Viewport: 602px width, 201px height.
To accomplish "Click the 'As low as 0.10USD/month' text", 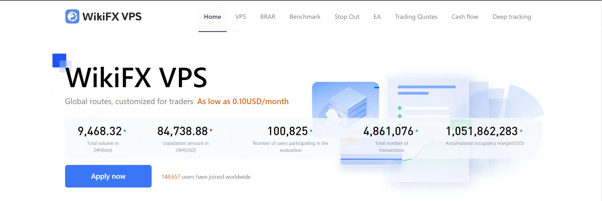I will coord(243,101).
